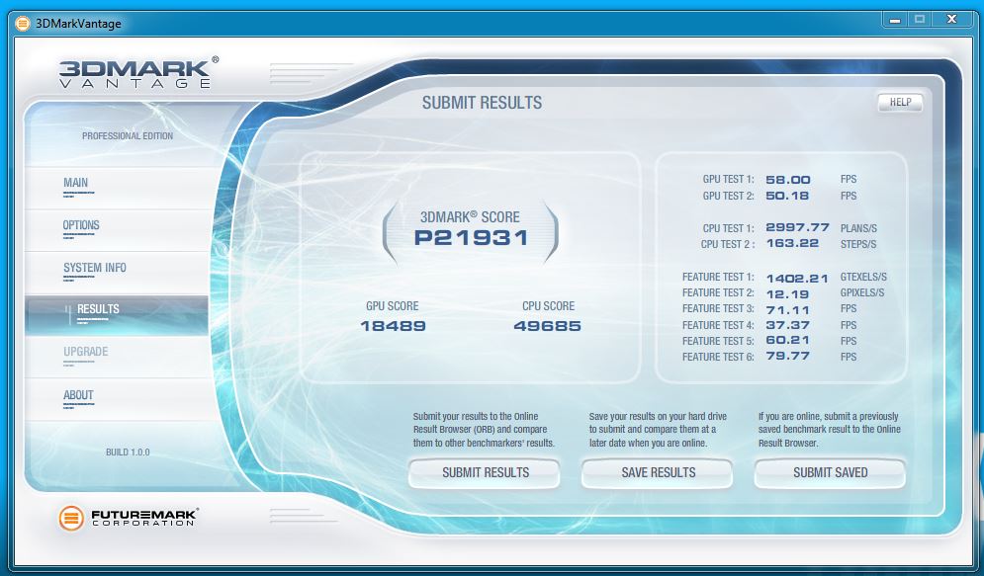The image size is (984, 576).
Task: Click the 3DMark score P21931
Action: pyautogui.click(x=472, y=238)
